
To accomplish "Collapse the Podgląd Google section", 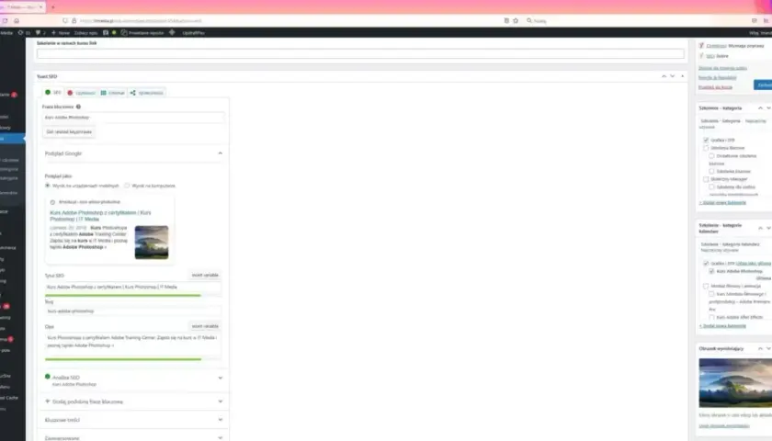I will (220, 153).
